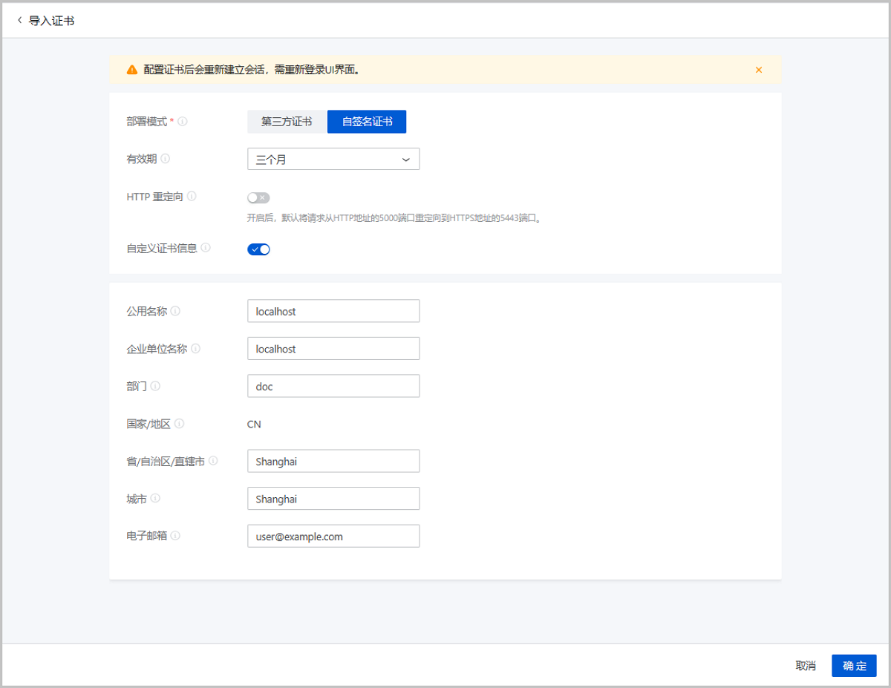891x688 pixels.
Task: Click the 取消 cancel button
Action: (x=806, y=665)
